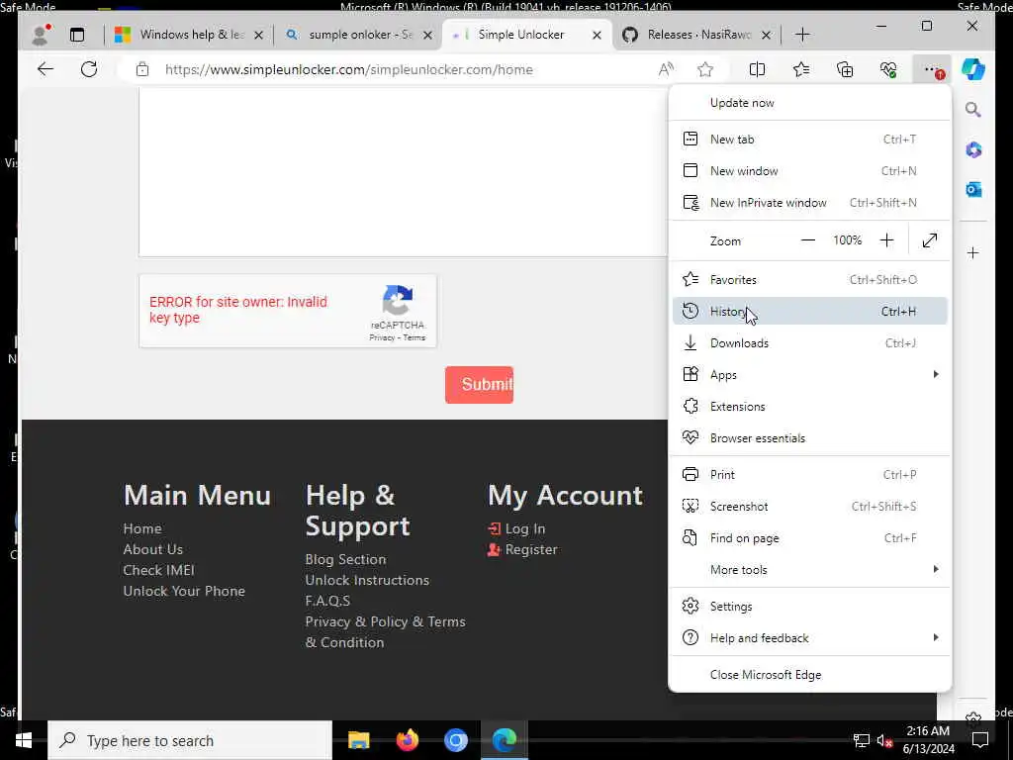Click sidebar plus customize icon

973,252
